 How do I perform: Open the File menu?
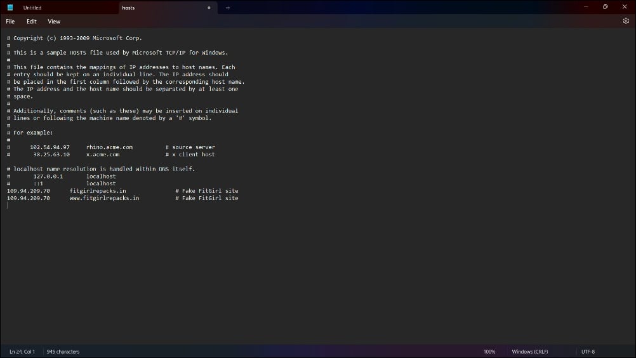10,22
